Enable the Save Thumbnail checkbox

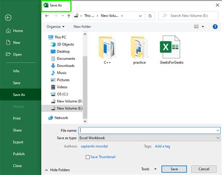[x=88, y=157]
